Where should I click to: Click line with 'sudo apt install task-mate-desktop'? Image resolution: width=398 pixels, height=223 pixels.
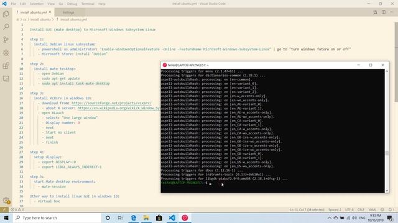[x=76, y=84]
